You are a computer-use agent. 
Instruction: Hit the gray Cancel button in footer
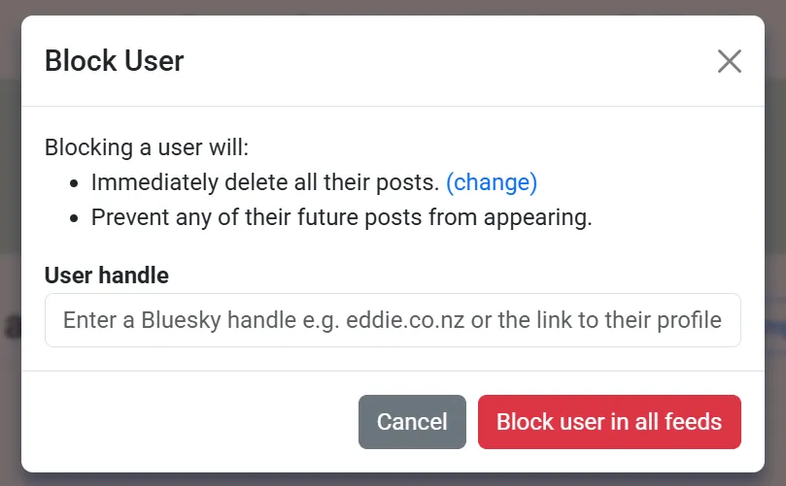(x=412, y=422)
